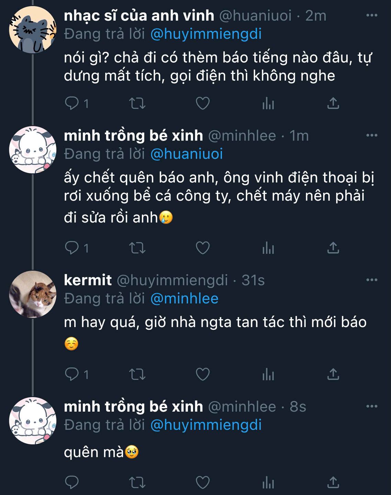Open profile name 'nhạc sĩ của anh vinh'

139,15
